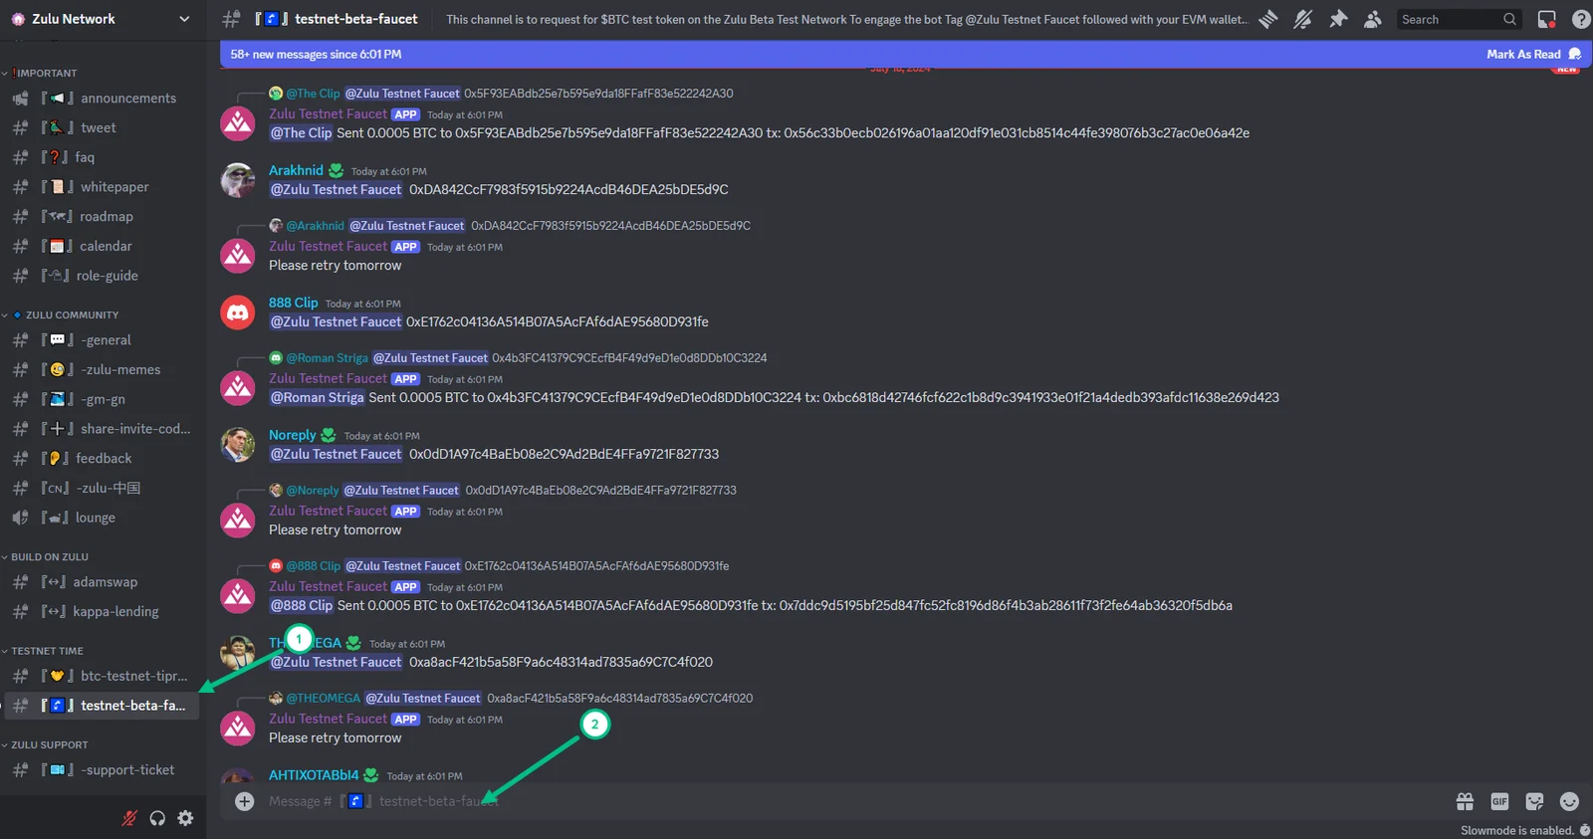Click the Search input field
The width and height of the screenshot is (1593, 839).
click(1460, 19)
